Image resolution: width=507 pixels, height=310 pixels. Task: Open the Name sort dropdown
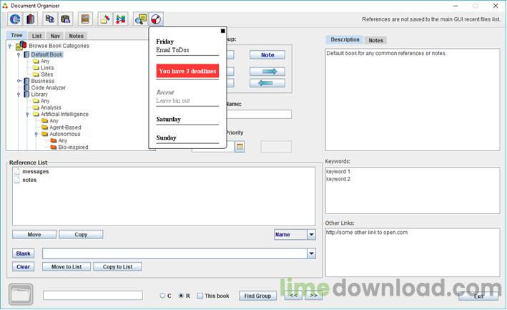311,234
